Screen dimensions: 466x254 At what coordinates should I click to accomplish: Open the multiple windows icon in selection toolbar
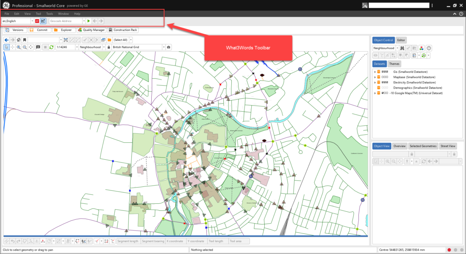coord(103,40)
